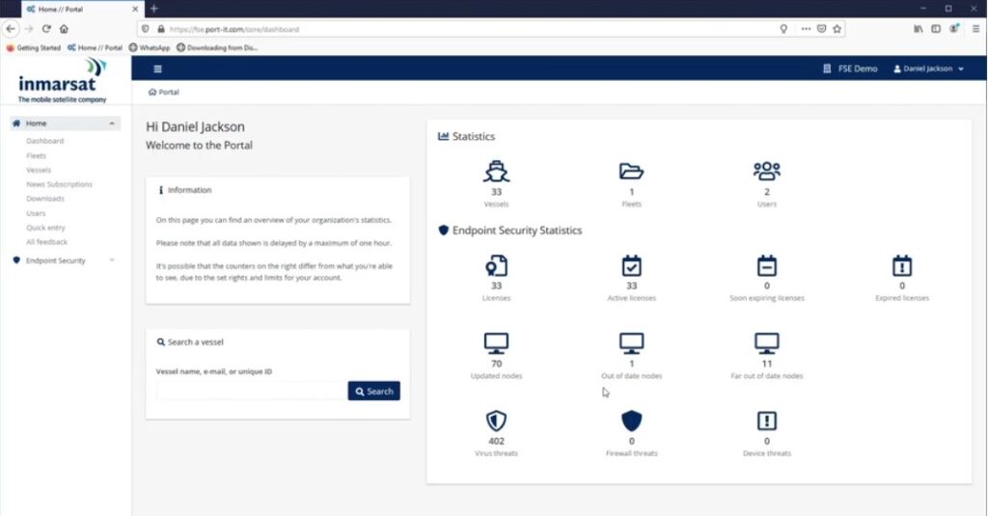Open a new browser tab

click(154, 9)
